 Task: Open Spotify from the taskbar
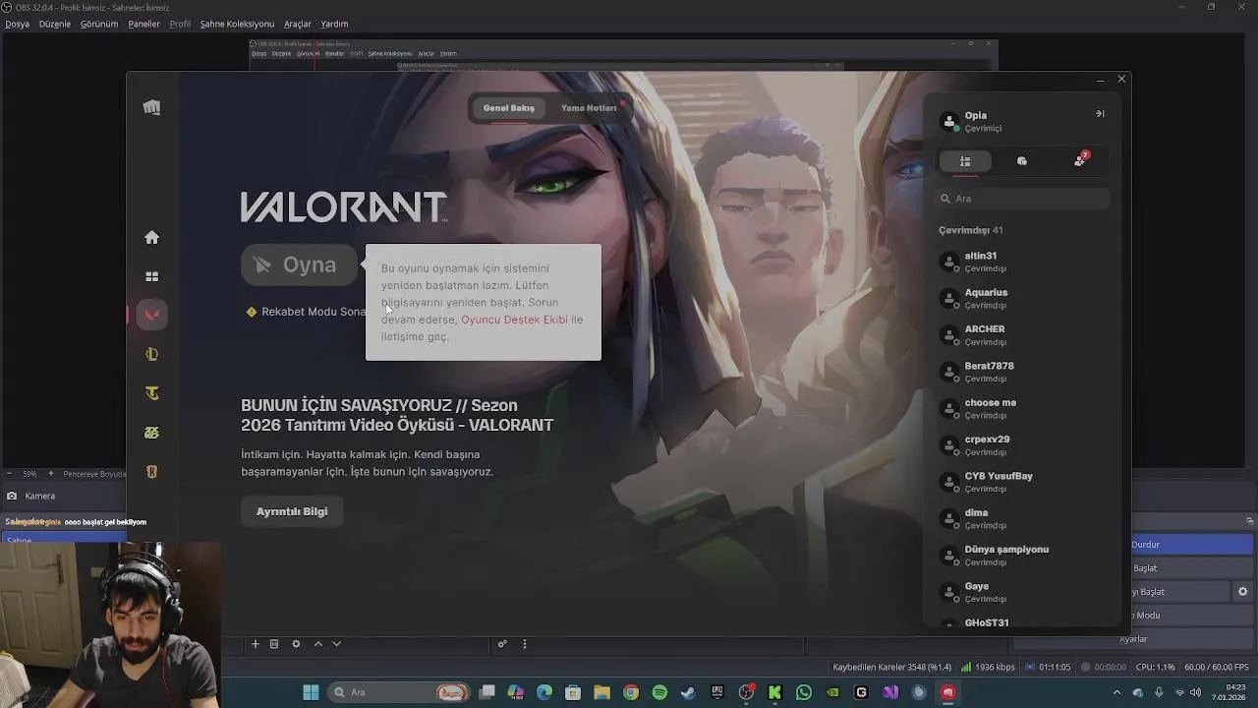[659, 692]
